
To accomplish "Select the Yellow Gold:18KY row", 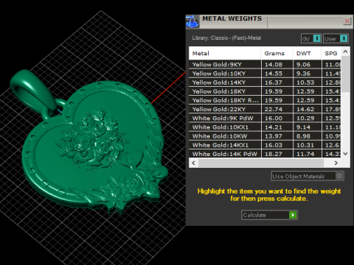I will [265, 91].
